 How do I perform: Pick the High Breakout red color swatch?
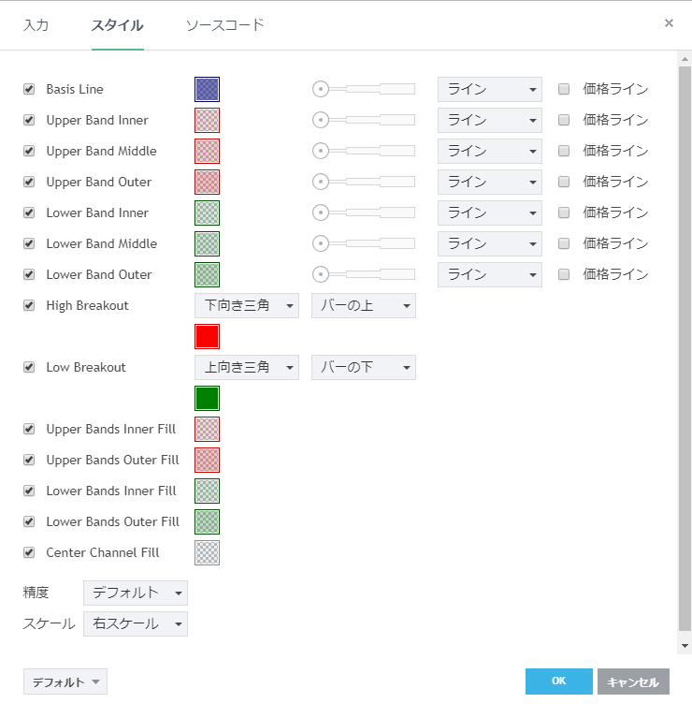click(x=207, y=336)
